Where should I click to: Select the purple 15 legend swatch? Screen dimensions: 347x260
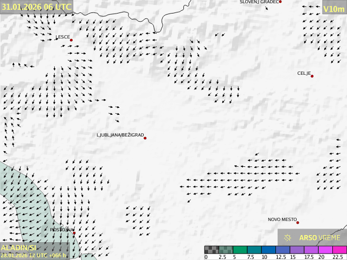tap(296, 250)
